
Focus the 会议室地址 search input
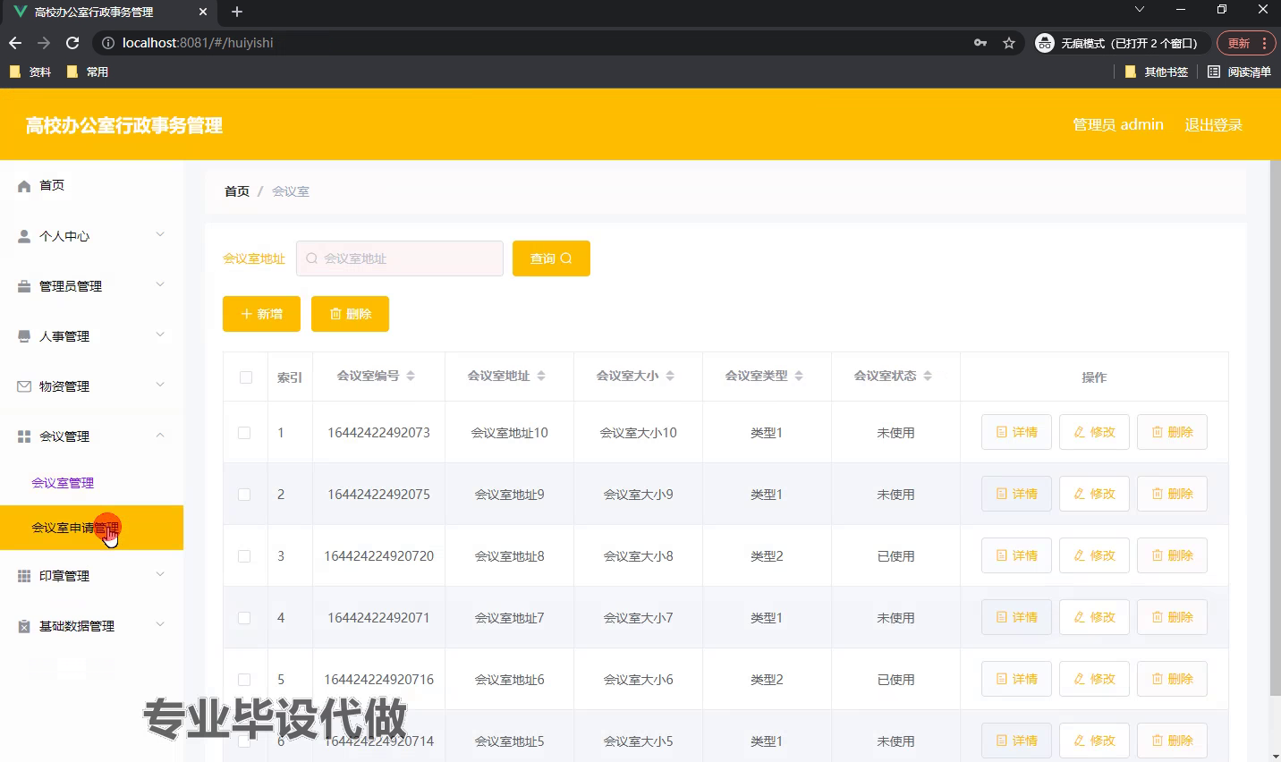coord(400,258)
